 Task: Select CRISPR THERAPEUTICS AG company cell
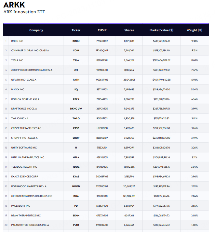(x=36, y=128)
